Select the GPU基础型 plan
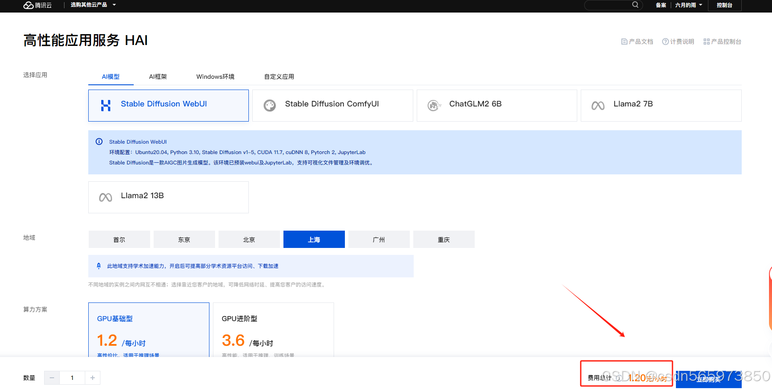 tap(149, 330)
